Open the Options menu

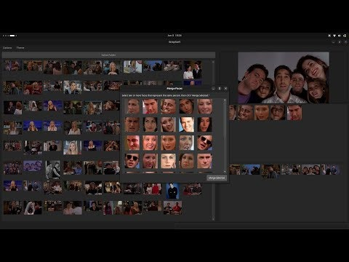coord(7,48)
